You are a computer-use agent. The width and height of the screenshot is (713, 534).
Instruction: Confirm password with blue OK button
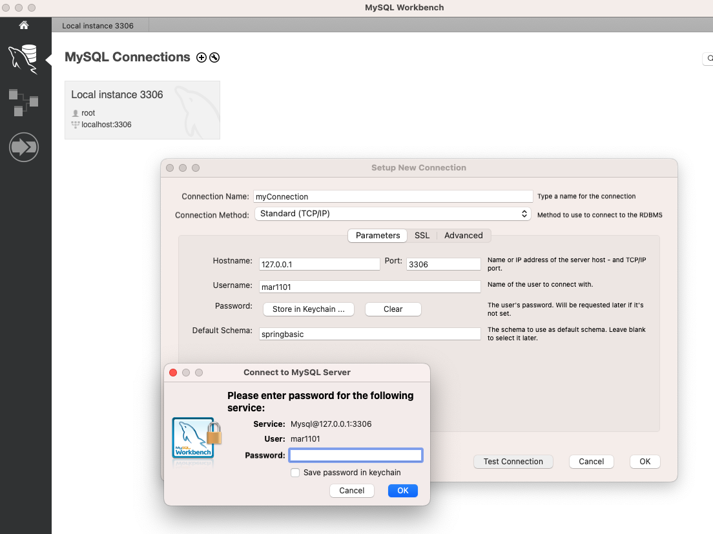click(x=402, y=490)
